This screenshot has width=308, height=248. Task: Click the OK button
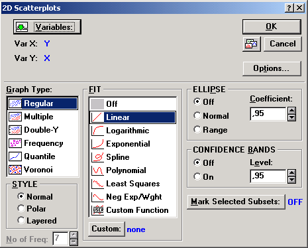tap(272, 27)
